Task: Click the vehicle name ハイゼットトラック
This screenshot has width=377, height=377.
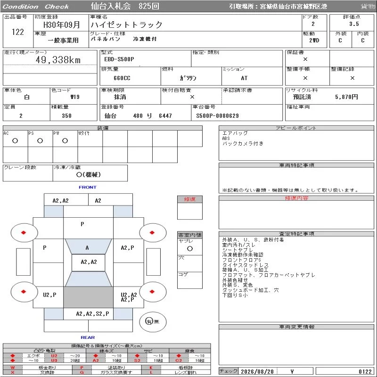Action: click(126, 25)
